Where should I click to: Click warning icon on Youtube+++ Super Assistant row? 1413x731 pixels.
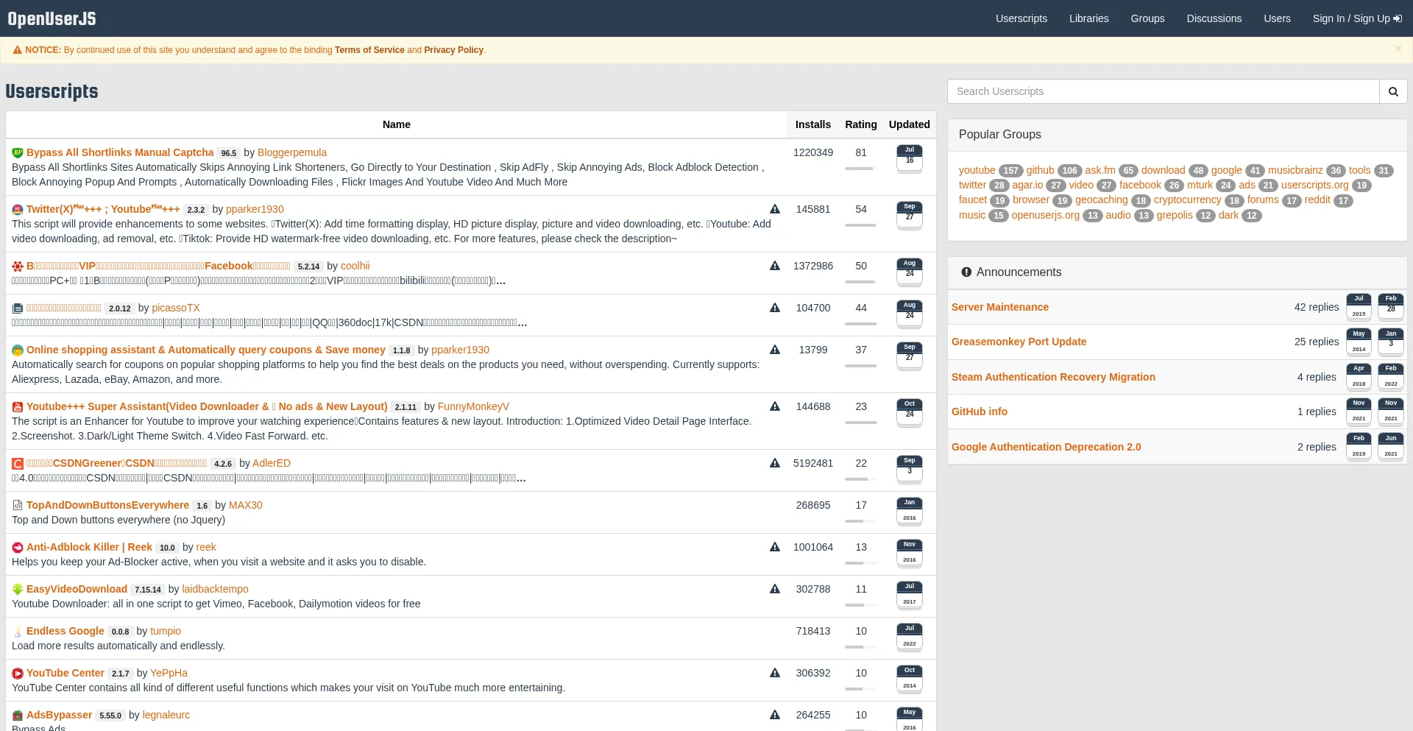coord(774,406)
